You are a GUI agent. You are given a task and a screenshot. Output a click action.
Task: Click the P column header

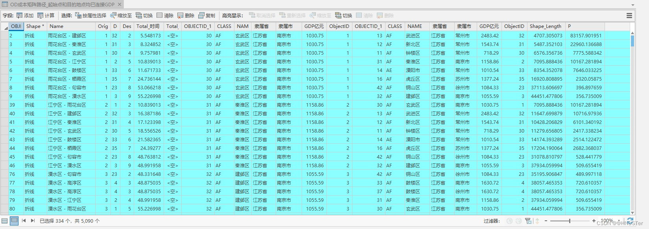point(584,26)
